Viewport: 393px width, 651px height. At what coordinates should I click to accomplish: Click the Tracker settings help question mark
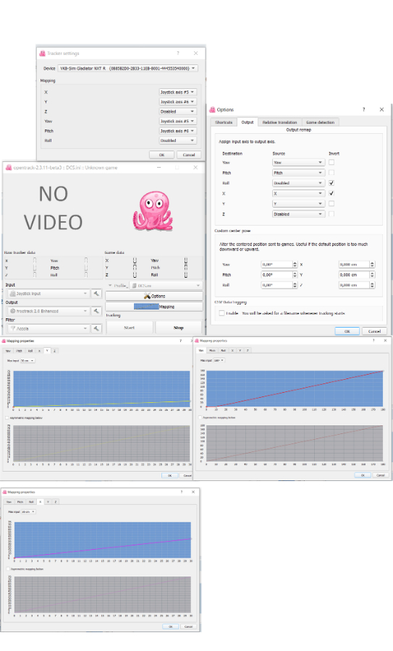pos(178,53)
